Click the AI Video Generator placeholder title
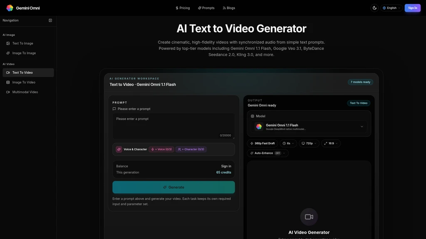 (x=309, y=232)
